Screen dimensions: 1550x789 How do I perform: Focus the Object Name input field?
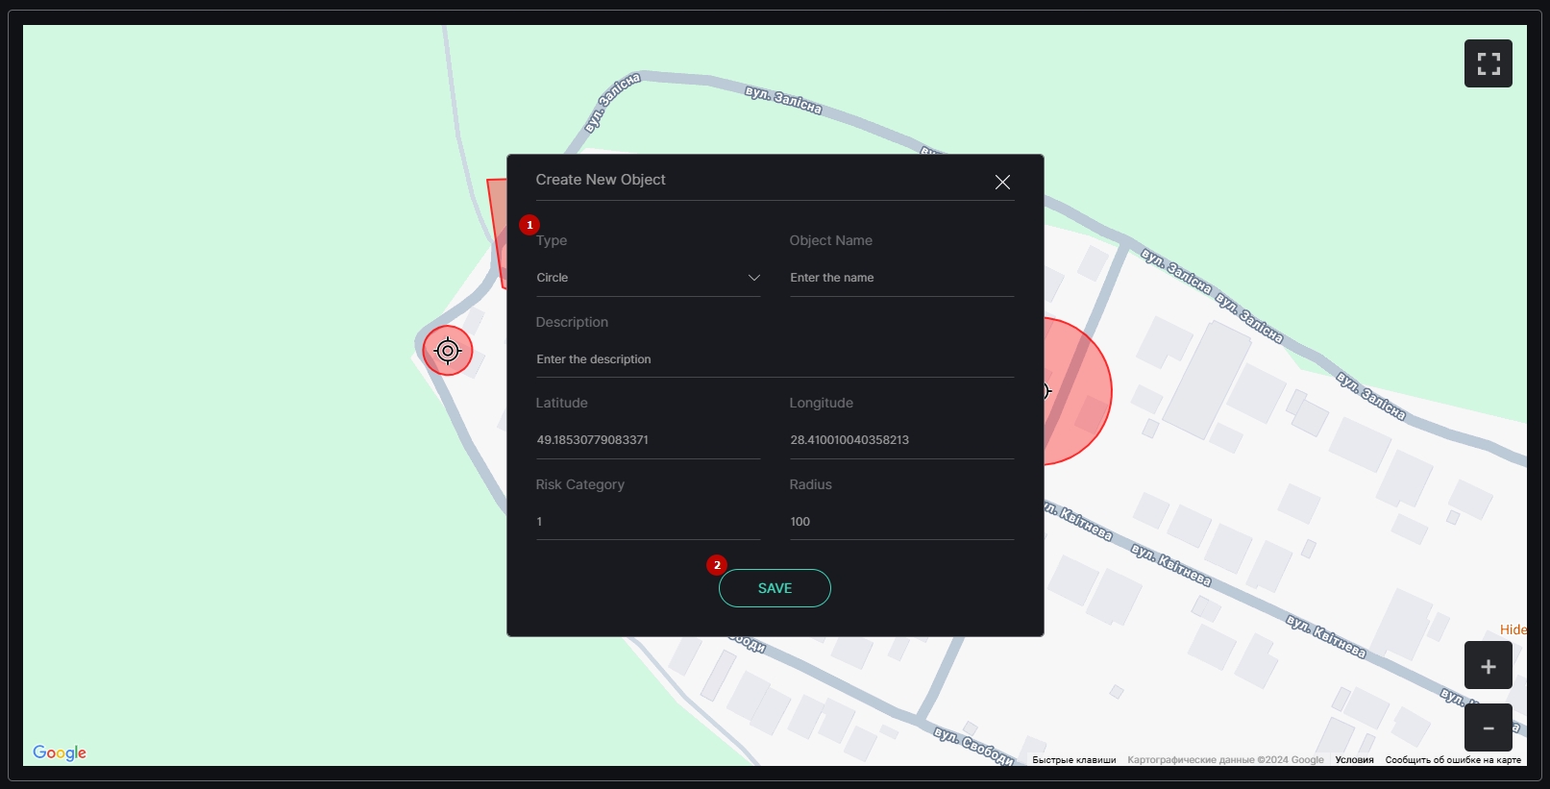pos(901,278)
